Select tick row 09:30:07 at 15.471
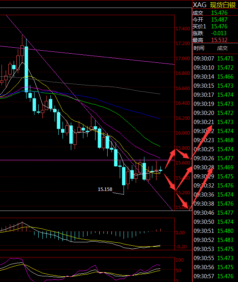Viewport: 238px width, 282px height. pyautogui.click(x=213, y=59)
